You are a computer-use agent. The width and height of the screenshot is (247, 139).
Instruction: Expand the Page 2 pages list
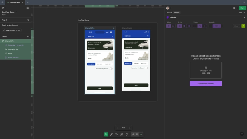[1, 20]
